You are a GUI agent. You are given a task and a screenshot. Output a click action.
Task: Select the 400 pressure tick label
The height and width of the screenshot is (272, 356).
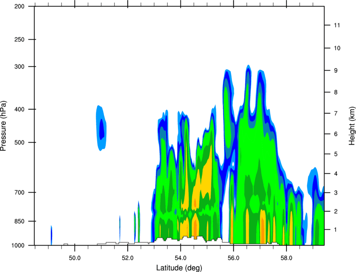pos(20,109)
